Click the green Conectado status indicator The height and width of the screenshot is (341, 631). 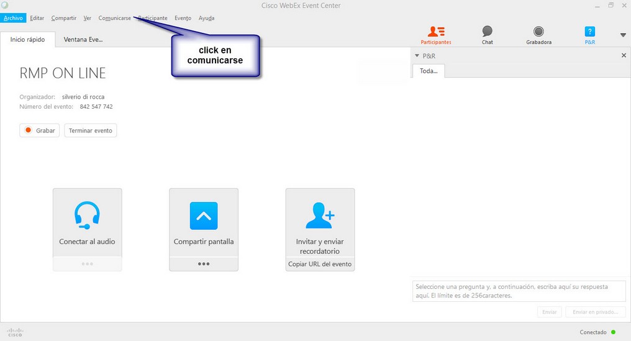click(x=613, y=332)
